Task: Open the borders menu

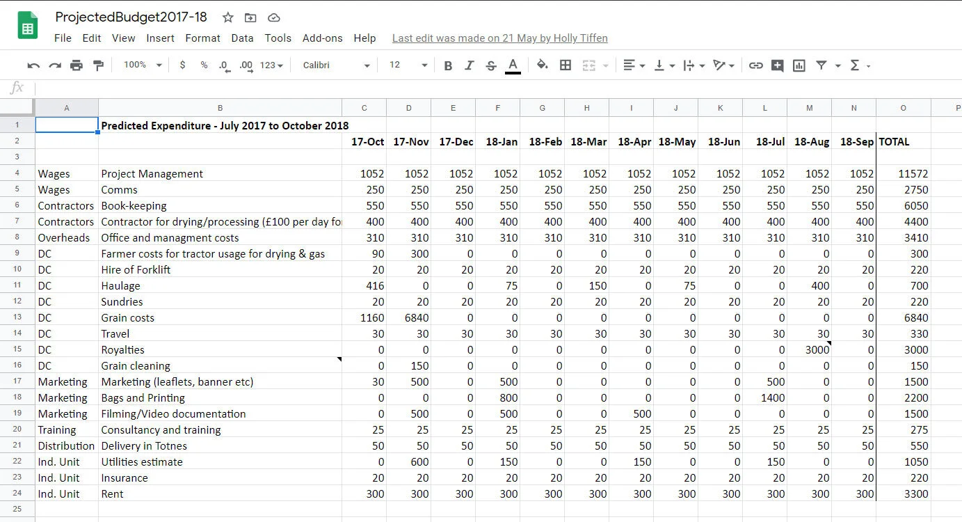Action: click(566, 65)
